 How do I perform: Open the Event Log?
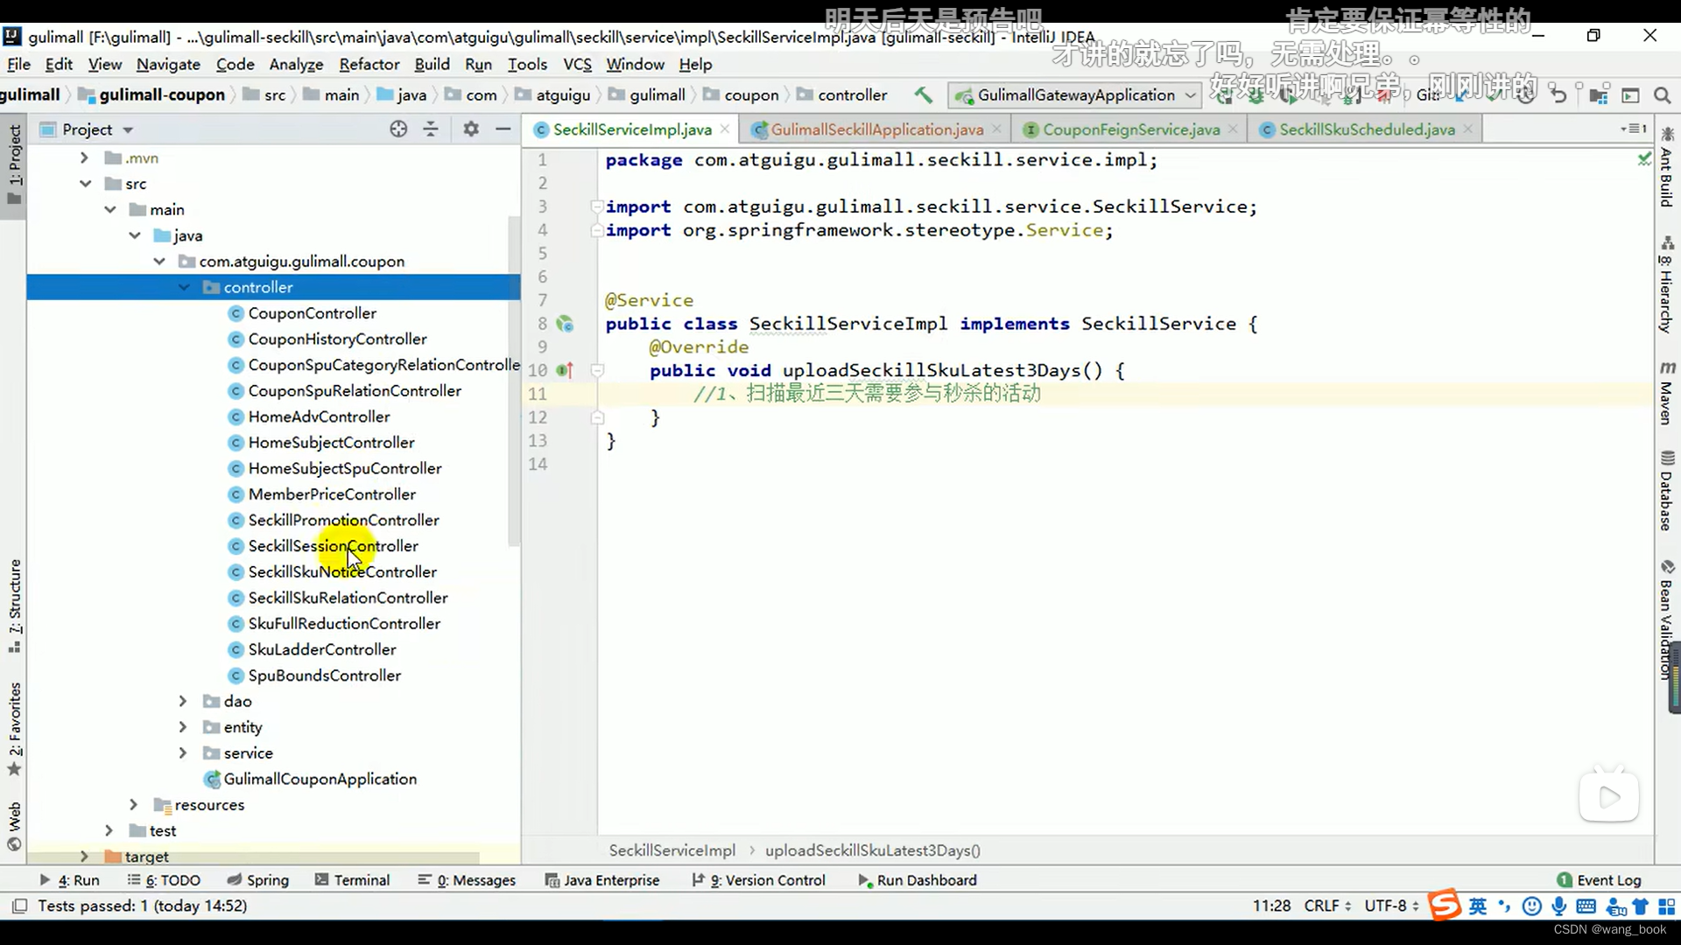click(1599, 880)
